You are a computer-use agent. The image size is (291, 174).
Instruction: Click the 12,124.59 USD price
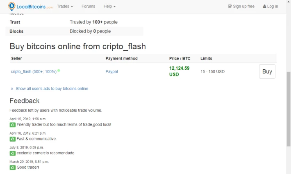coord(179,71)
